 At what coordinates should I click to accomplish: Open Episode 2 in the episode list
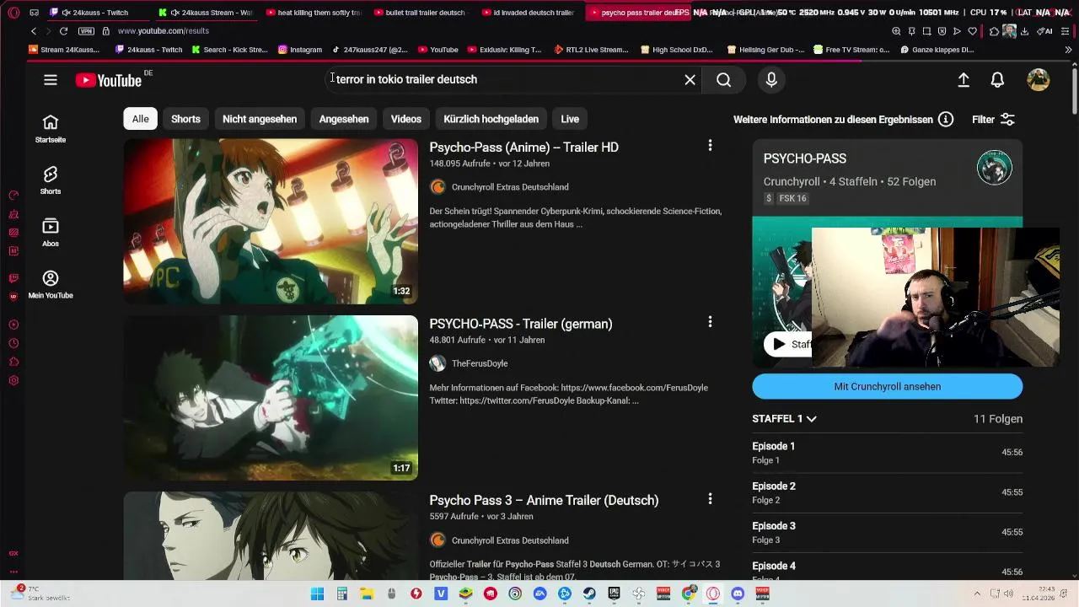(887, 492)
